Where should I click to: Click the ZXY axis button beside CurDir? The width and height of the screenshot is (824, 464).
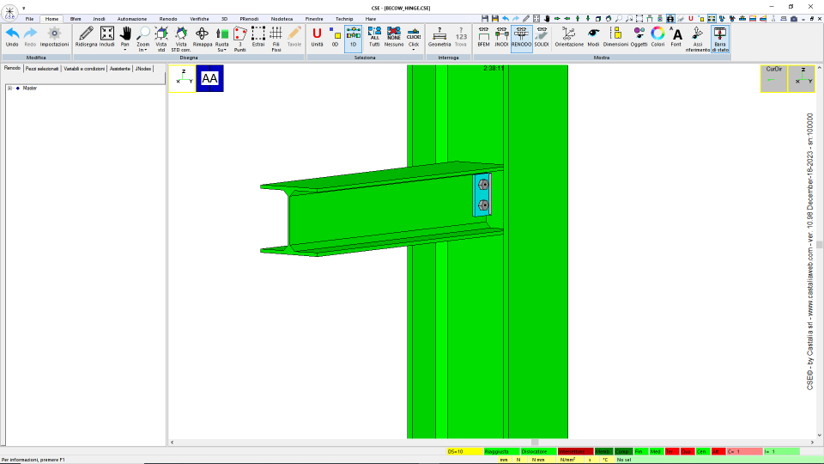[x=802, y=78]
